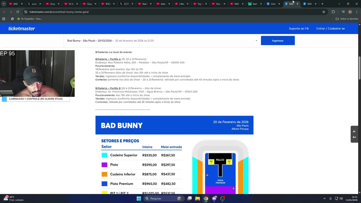
Task: Open Task View on the taskbar
Action: click(x=190, y=198)
